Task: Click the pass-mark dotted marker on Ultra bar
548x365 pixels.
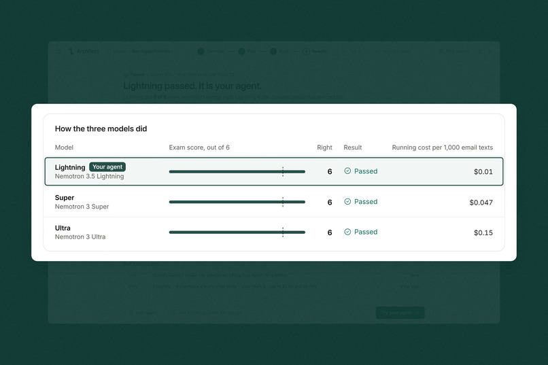Action: point(283,232)
